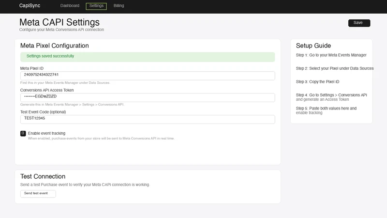Click the 'Settings saved successfully' banner
This screenshot has width=387, height=218.
(x=148, y=57)
